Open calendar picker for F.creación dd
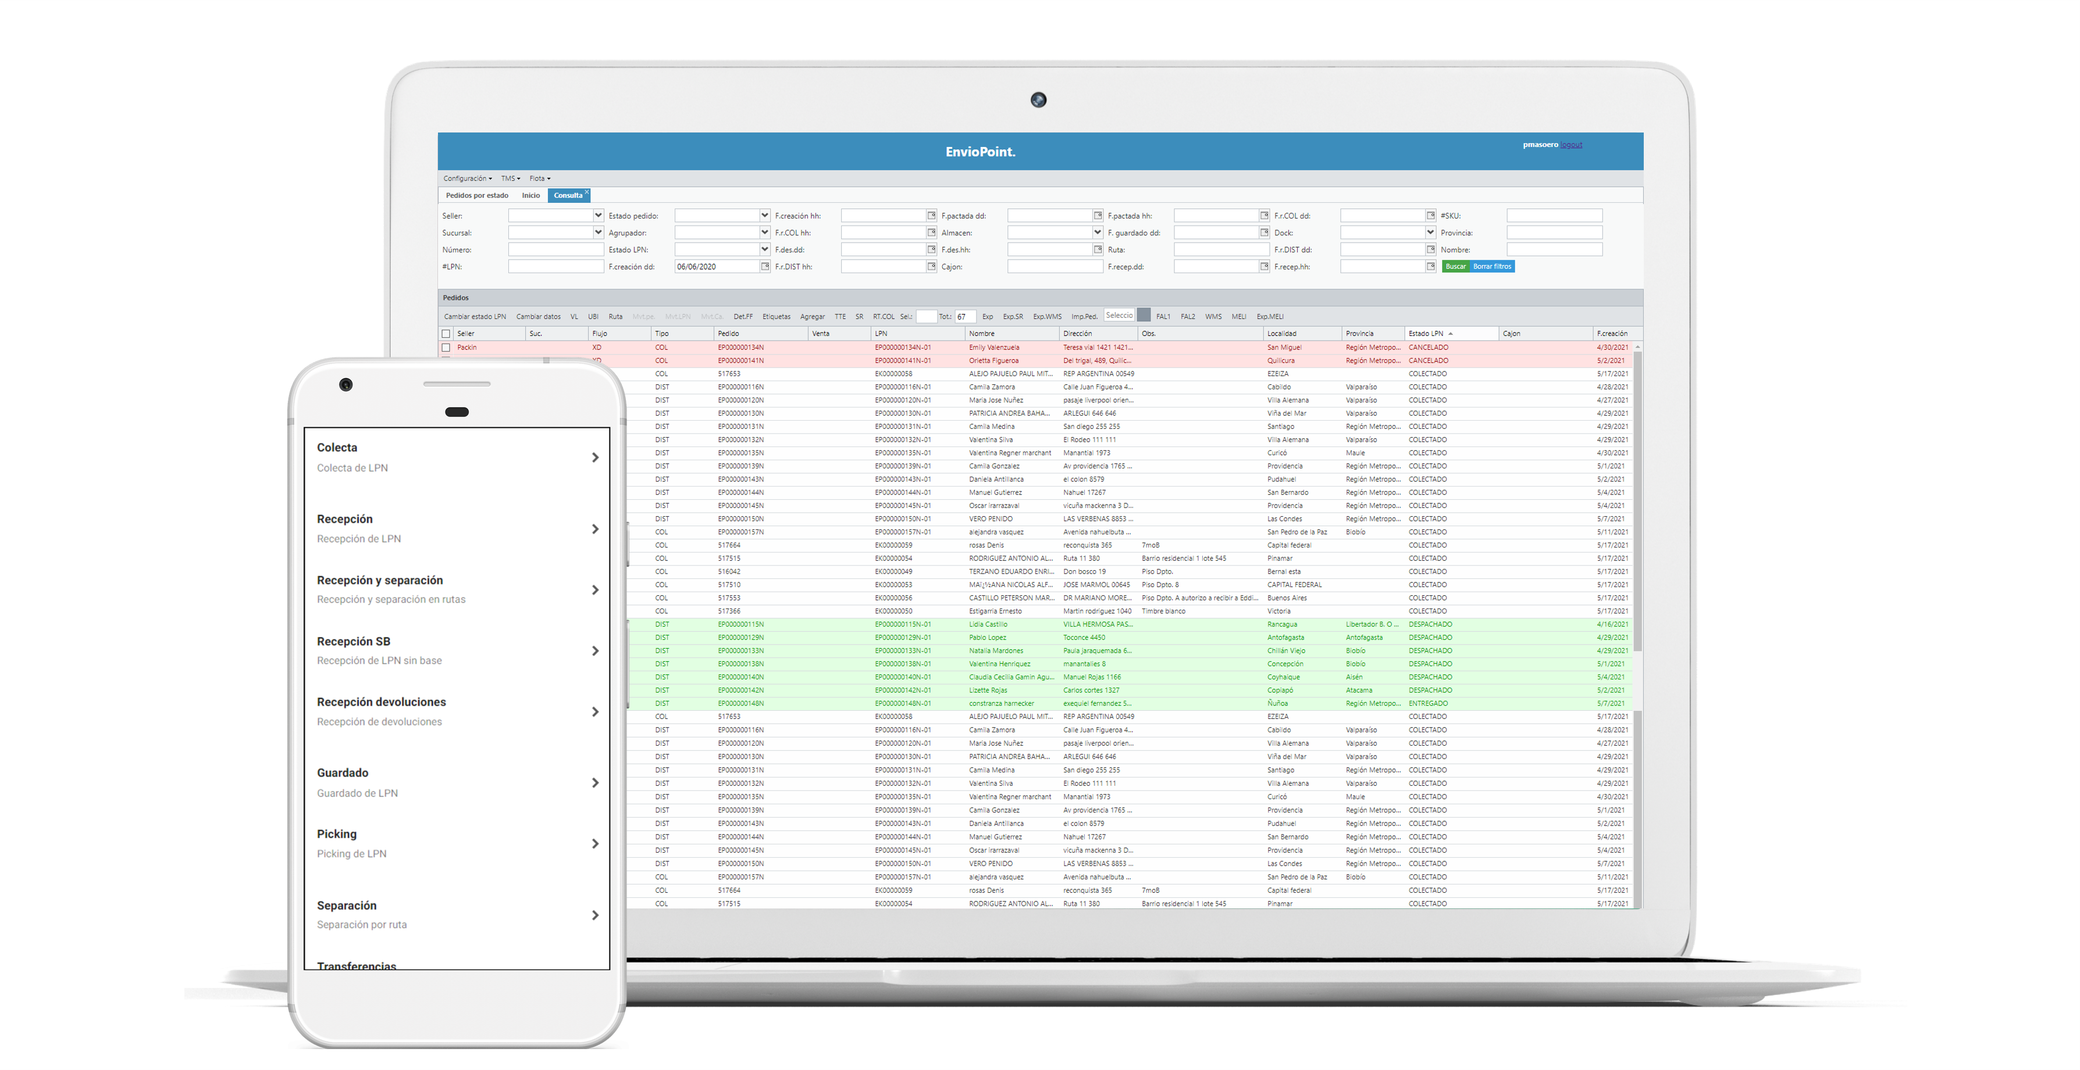The width and height of the screenshot is (2080, 1070). [x=765, y=266]
